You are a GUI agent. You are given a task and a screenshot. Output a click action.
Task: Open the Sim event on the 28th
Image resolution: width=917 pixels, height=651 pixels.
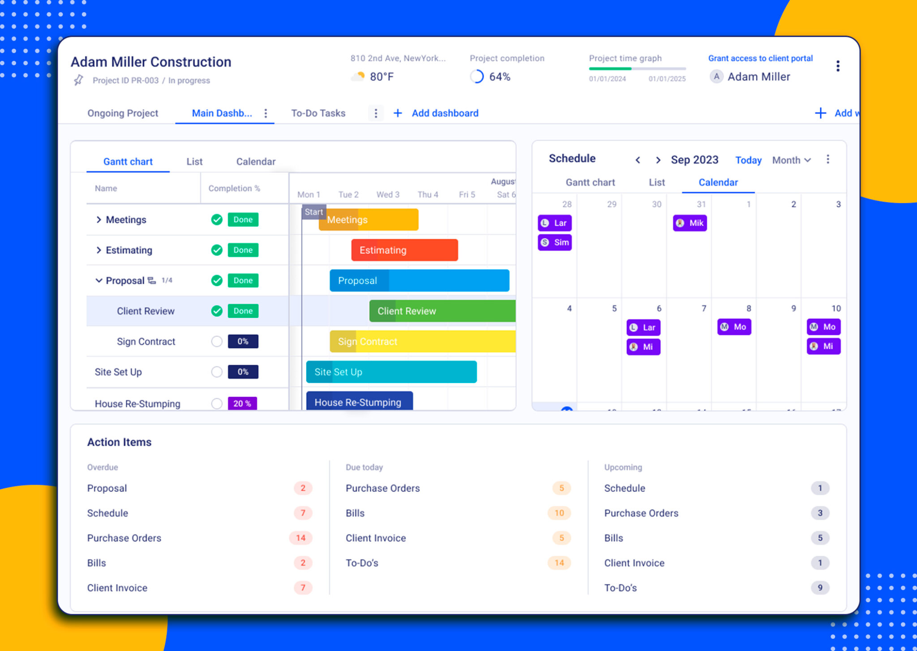point(555,242)
